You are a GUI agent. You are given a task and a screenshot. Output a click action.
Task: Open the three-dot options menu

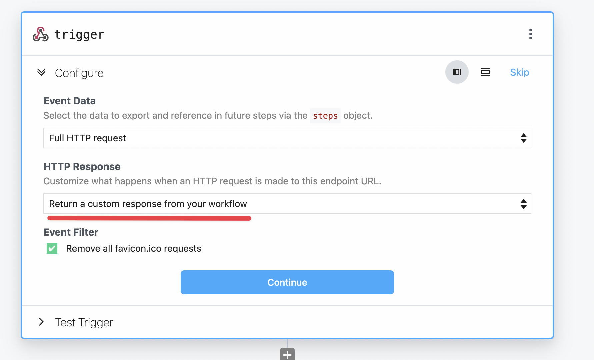coord(531,34)
